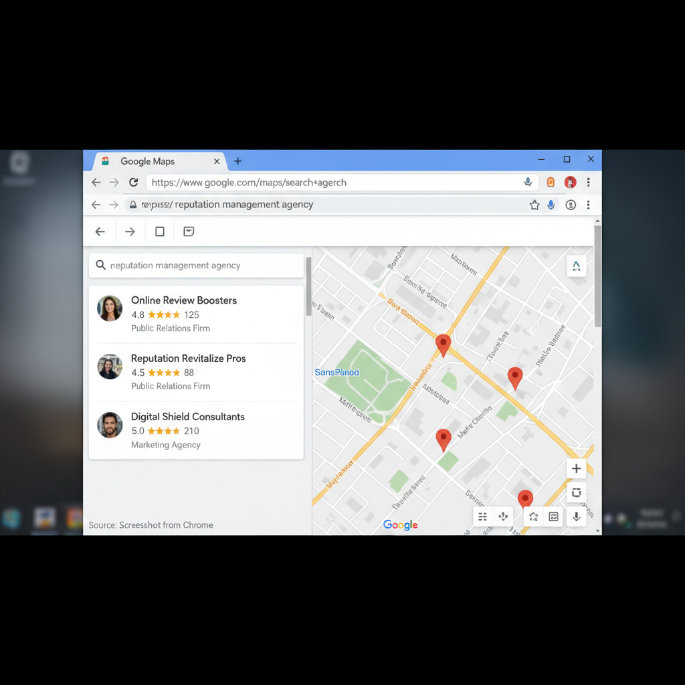Open the Digital Shield Consultants listing
Image resolution: width=685 pixels, height=685 pixels.
(x=196, y=430)
